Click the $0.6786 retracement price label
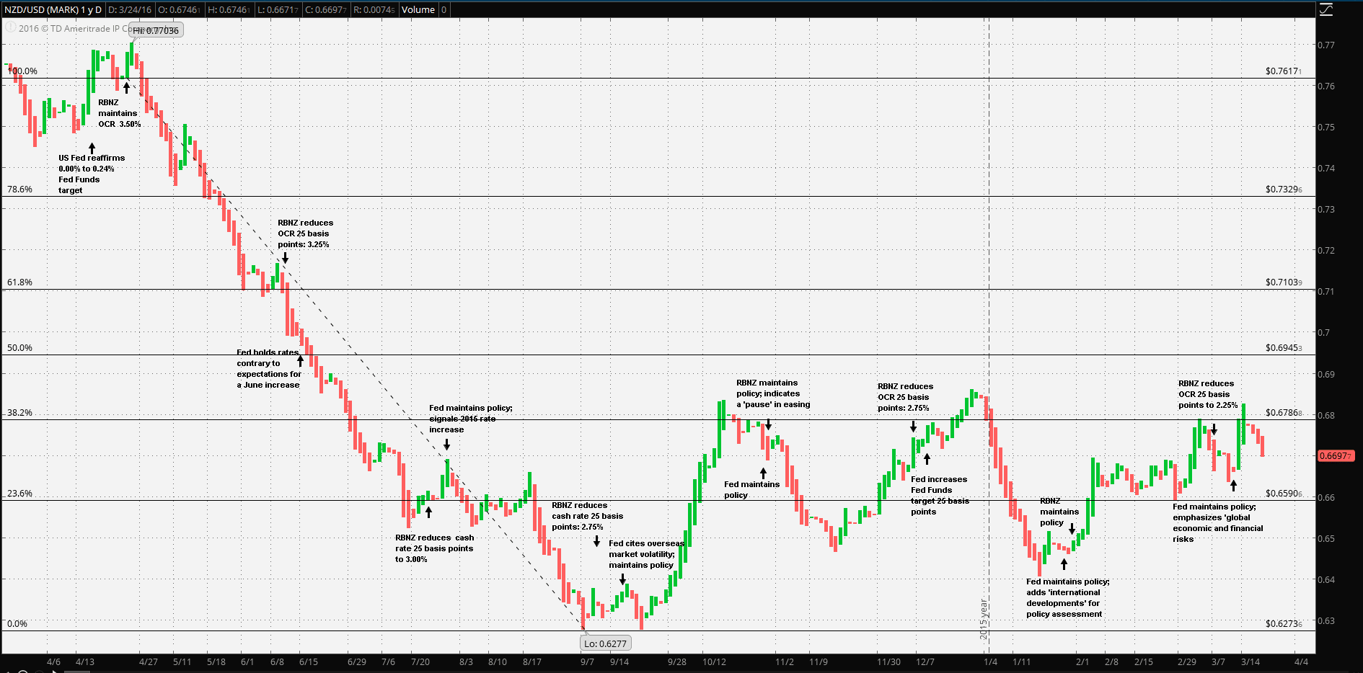1363x673 pixels. pos(1284,414)
